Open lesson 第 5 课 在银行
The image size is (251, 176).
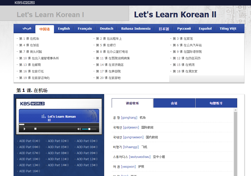coord(106,45)
